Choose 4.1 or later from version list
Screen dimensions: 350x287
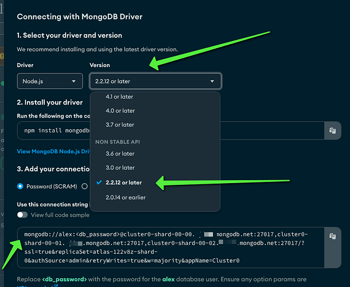[x=120, y=97]
